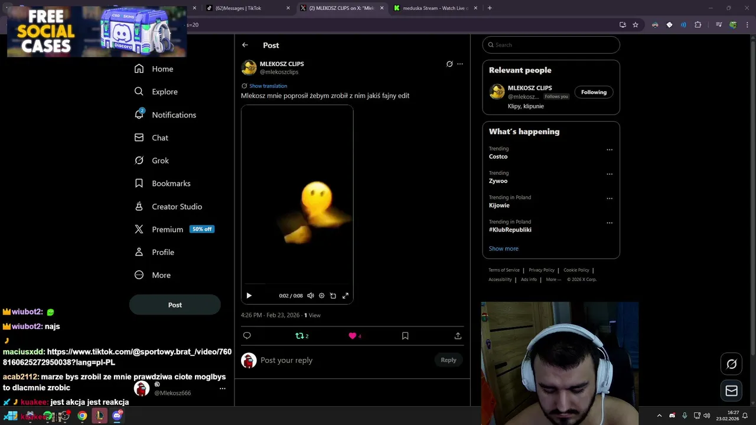This screenshot has width=756, height=425.
Task: Open the 1 View count link
Action: point(312,315)
